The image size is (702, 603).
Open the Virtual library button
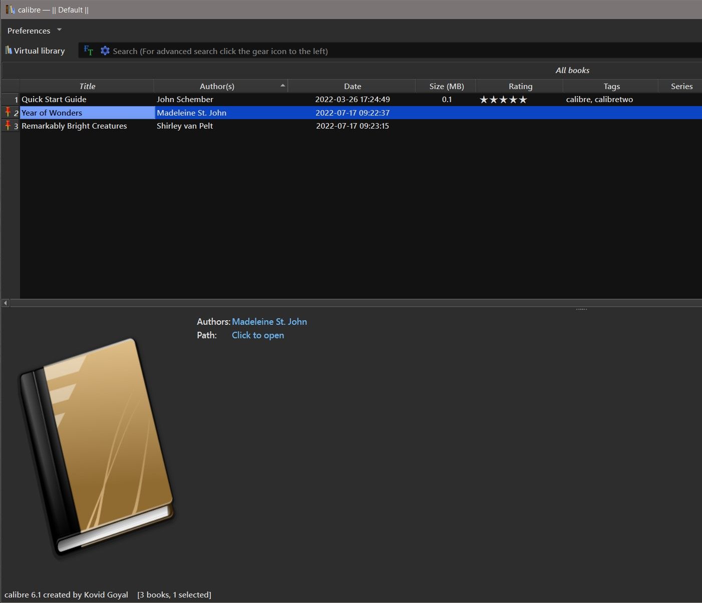[x=35, y=51]
